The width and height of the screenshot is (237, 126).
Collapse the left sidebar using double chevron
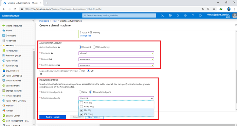(33, 21)
